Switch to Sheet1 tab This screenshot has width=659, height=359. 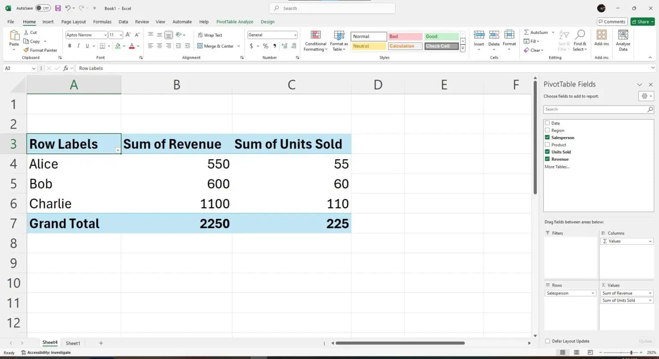tap(73, 343)
